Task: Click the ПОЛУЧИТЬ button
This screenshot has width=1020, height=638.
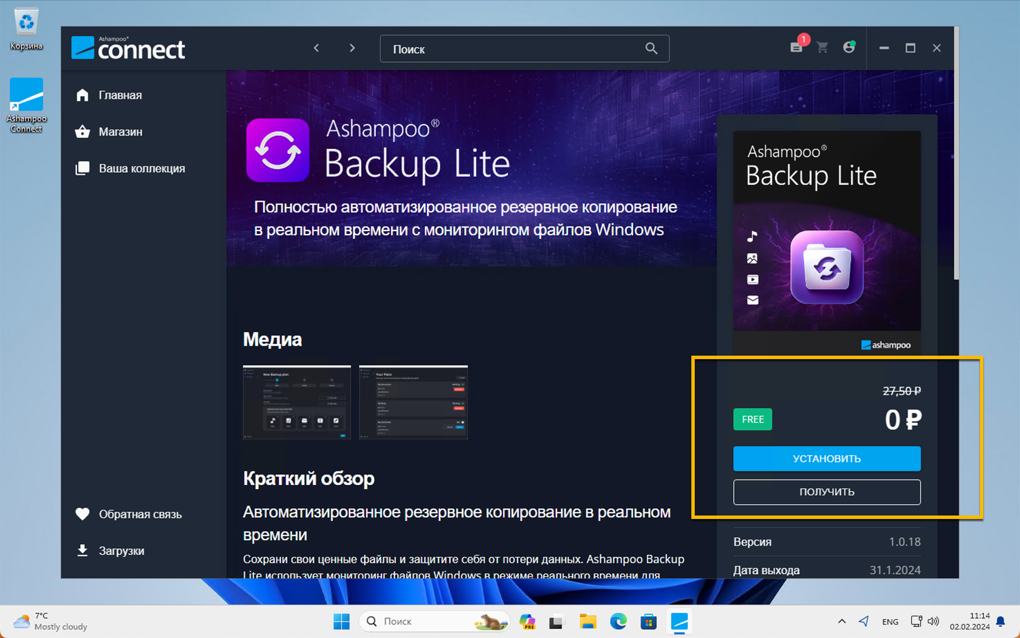Action: point(826,492)
